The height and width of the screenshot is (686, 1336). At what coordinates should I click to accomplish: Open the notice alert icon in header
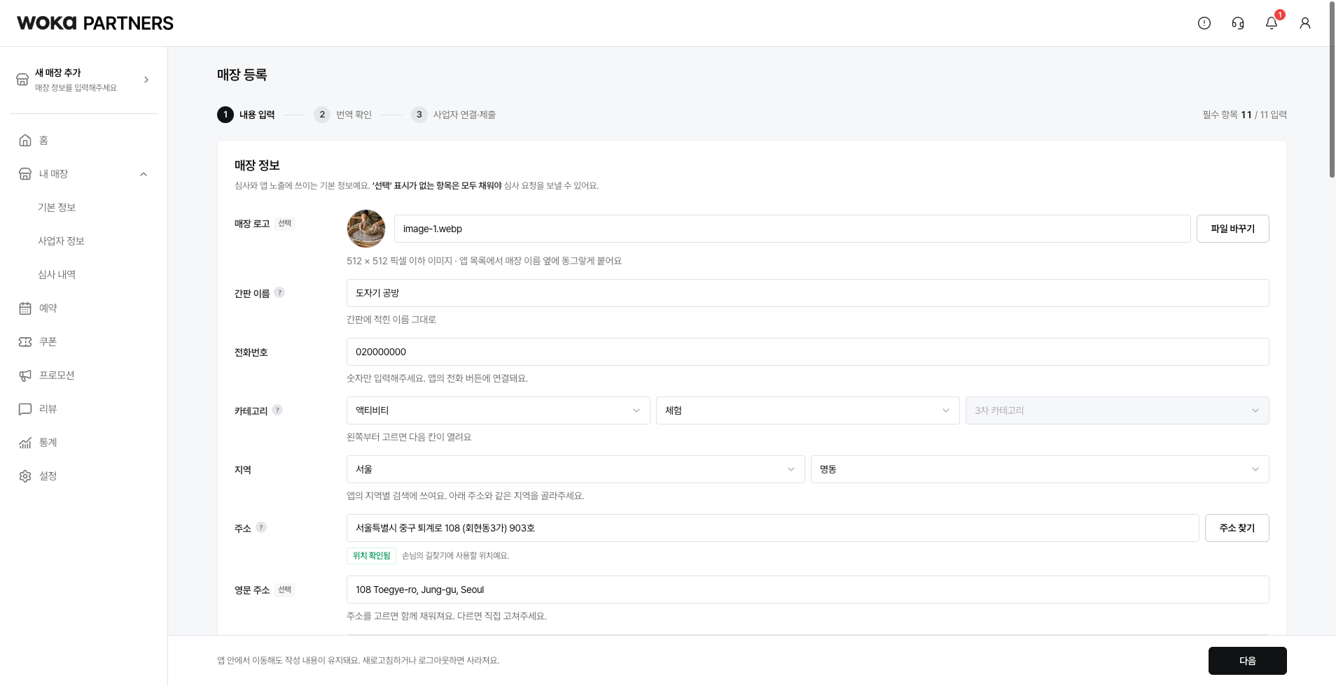click(1204, 23)
